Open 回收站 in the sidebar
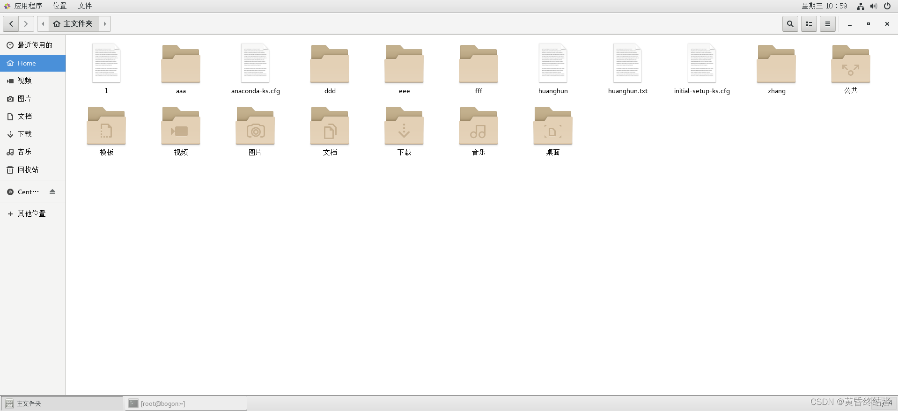The image size is (898, 411). click(33, 170)
